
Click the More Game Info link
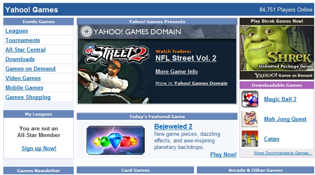click(x=176, y=72)
